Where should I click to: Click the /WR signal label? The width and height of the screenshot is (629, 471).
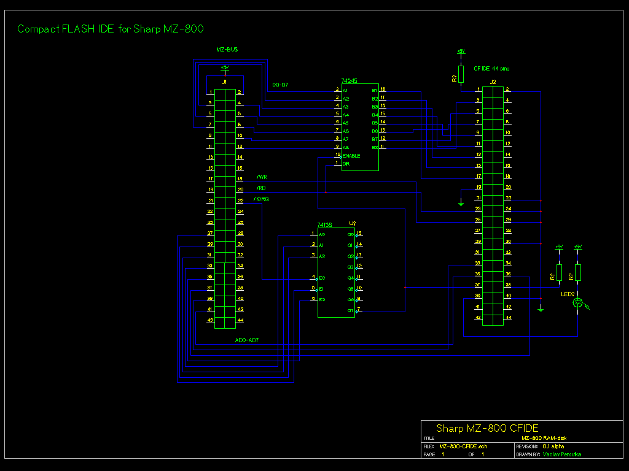click(262, 177)
